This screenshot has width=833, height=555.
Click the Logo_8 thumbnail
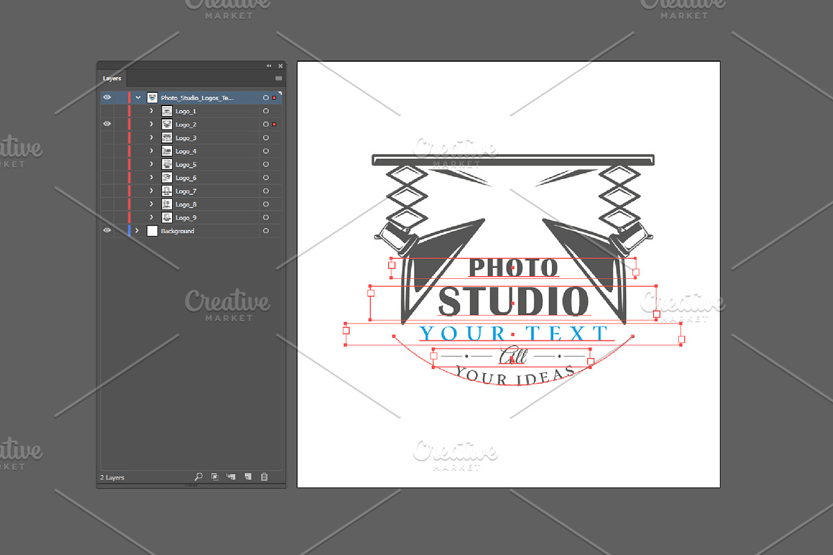(x=167, y=205)
